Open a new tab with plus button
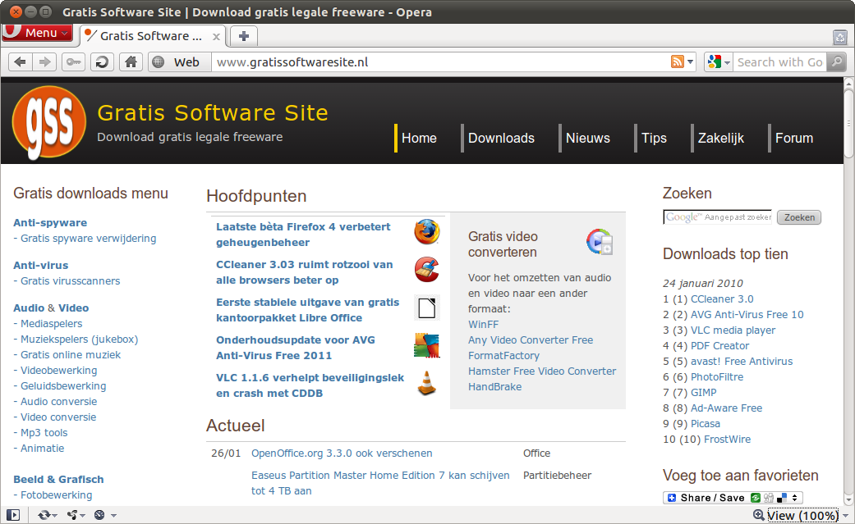Image resolution: width=855 pixels, height=524 pixels. coord(244,36)
